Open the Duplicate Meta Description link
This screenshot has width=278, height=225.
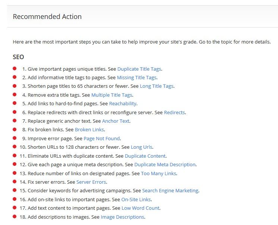point(165,164)
